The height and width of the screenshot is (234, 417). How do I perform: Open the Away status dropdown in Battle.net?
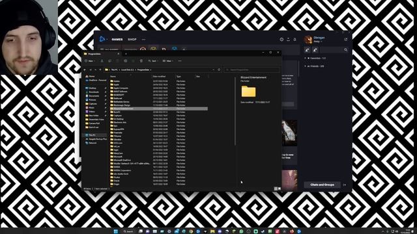click(x=318, y=42)
